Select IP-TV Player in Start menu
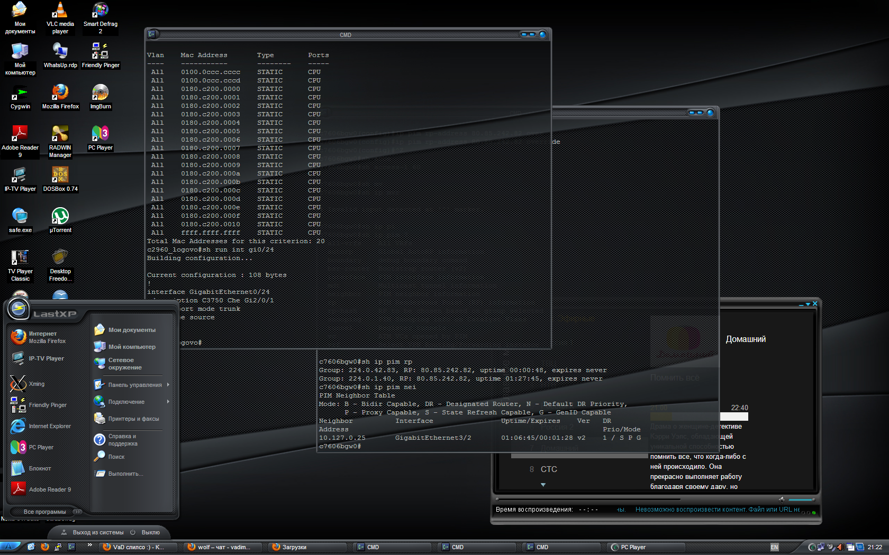The image size is (889, 555). pyautogui.click(x=48, y=358)
